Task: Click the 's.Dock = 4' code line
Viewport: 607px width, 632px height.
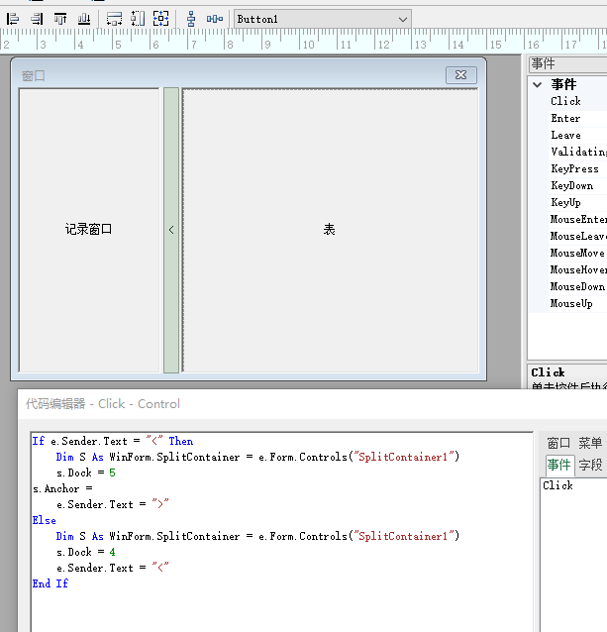Action: click(86, 552)
